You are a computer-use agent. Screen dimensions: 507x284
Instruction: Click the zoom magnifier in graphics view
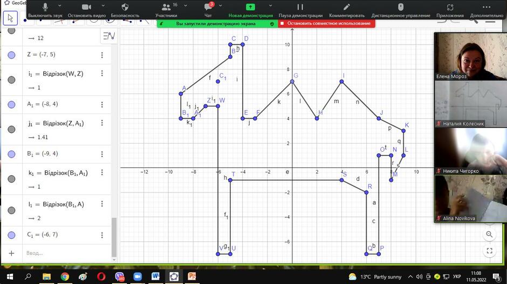point(489,235)
